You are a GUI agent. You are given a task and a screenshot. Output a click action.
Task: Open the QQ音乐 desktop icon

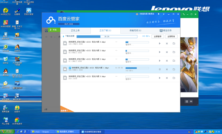[17, 109]
